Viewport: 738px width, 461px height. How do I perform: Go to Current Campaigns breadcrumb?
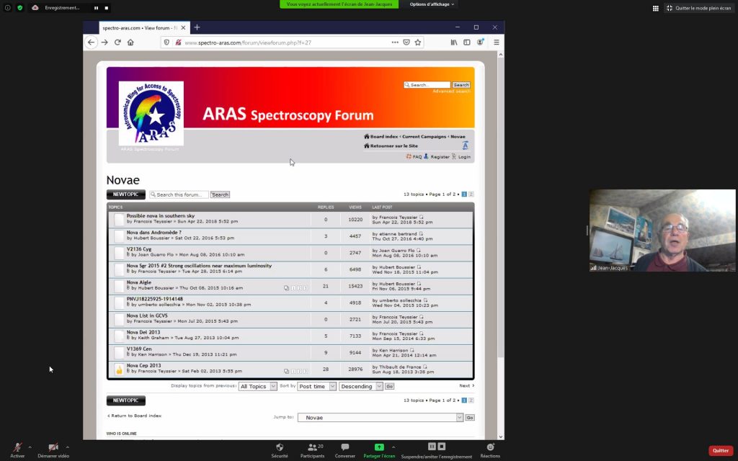point(424,136)
